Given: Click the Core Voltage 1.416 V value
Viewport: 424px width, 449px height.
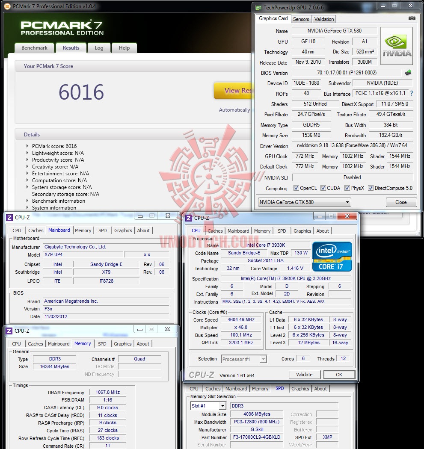Looking at the screenshot, I should point(295,268).
